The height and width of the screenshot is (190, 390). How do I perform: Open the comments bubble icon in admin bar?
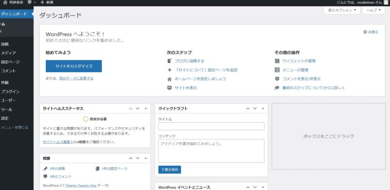(30, 2)
